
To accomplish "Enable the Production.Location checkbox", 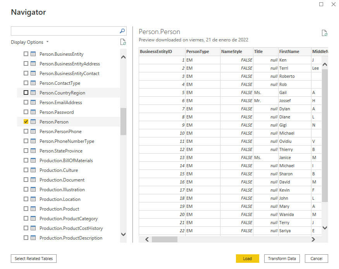I will click(x=26, y=199).
